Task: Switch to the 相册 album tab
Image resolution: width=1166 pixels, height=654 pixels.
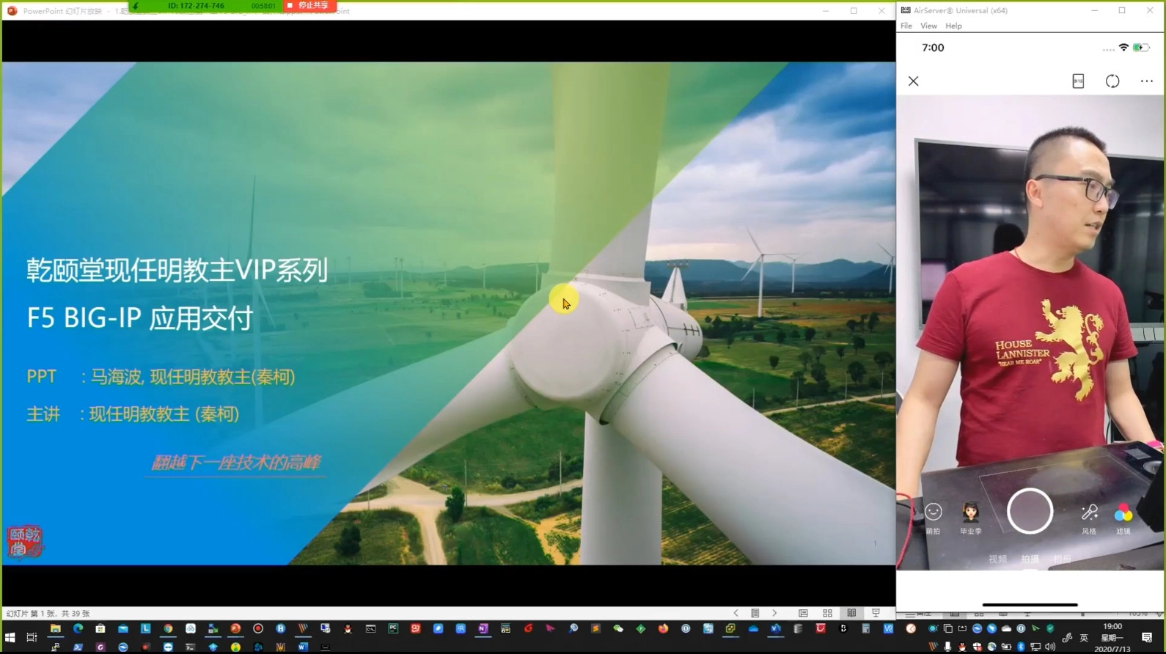Action: click(x=1063, y=559)
